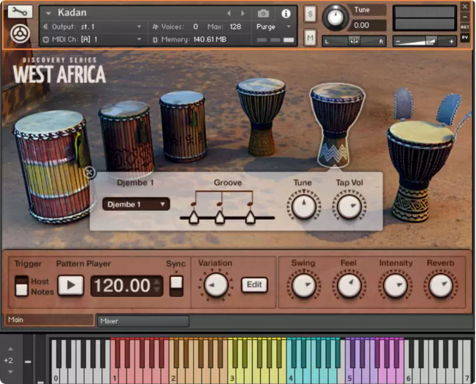Close the Djembe 1 settings popup
The height and width of the screenshot is (384, 476).
[89, 173]
